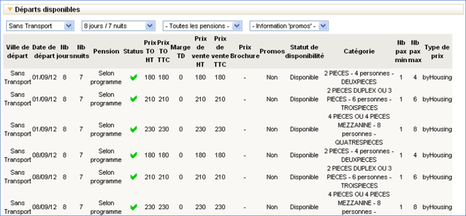This screenshot has height=216, width=466.
Task: Select the first row's 2 PIECES category text
Action: pos(359,73)
